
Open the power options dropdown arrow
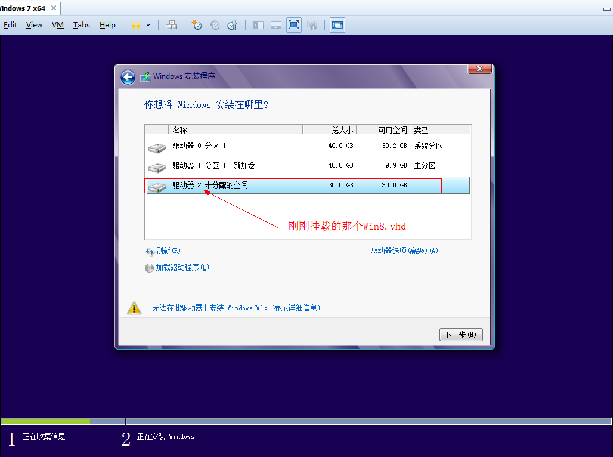point(148,26)
